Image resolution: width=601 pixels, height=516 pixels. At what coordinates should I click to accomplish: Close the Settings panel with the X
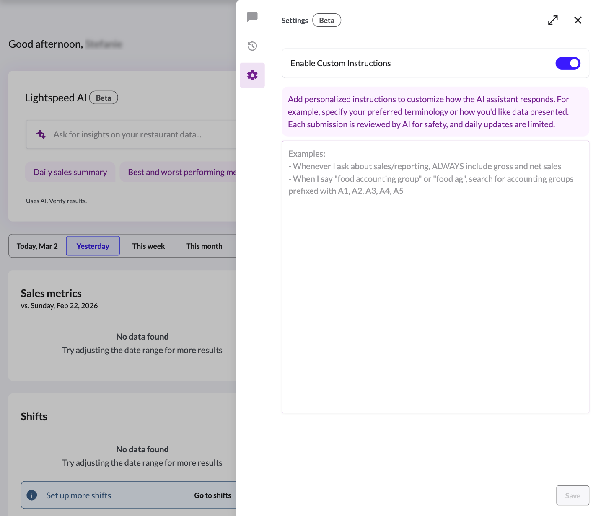[578, 20]
